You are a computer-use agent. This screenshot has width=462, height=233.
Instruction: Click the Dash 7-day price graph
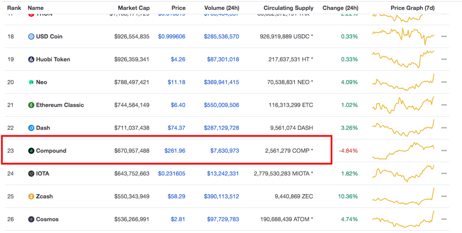pos(403,128)
